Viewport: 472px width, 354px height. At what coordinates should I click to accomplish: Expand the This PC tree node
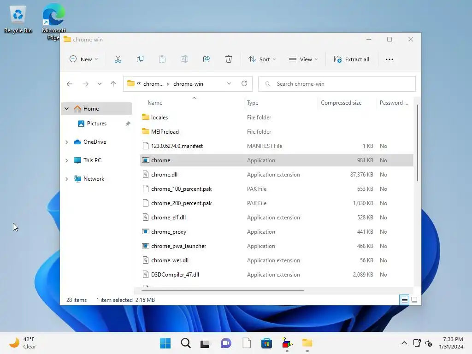tap(66, 160)
